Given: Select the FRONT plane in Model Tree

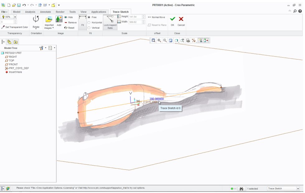Looking at the screenshot, I should (x=13, y=64).
